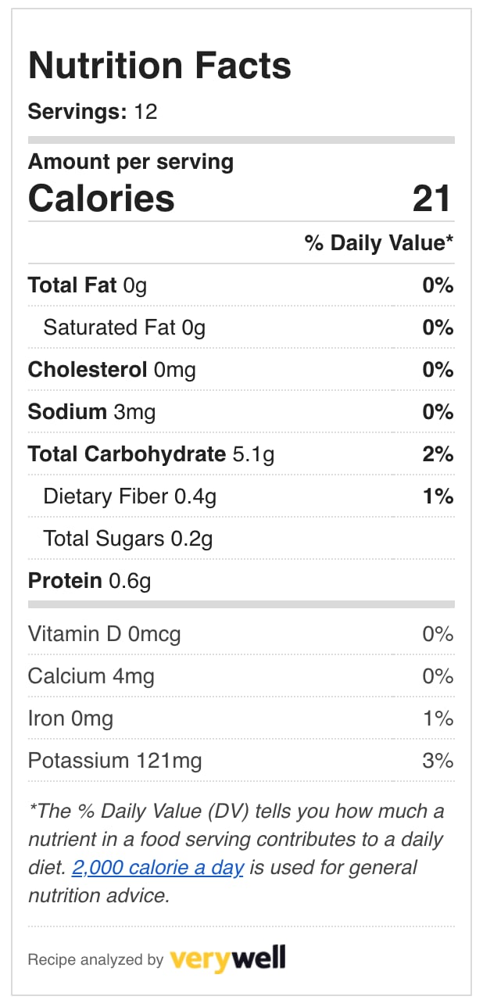483x1007 pixels.
Task: Click the Nutrition Facts heading
Action: pos(159,66)
